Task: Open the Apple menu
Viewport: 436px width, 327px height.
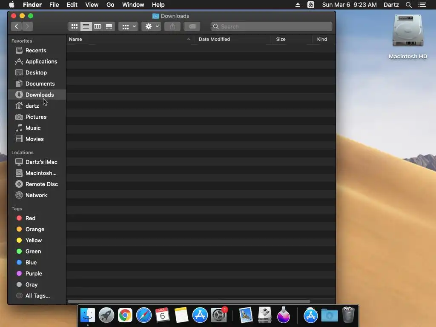Action: (11, 5)
